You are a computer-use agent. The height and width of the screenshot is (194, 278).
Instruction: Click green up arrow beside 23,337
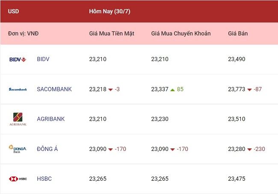[172, 90]
